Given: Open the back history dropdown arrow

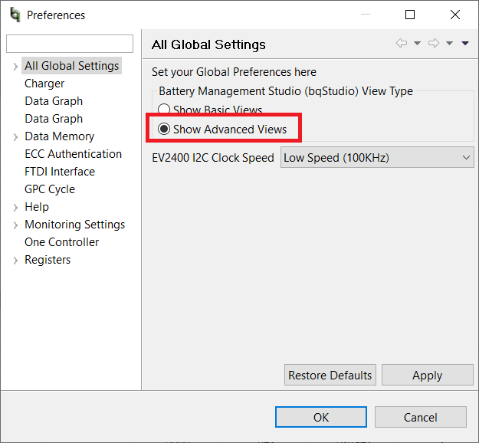Looking at the screenshot, I should [417, 44].
